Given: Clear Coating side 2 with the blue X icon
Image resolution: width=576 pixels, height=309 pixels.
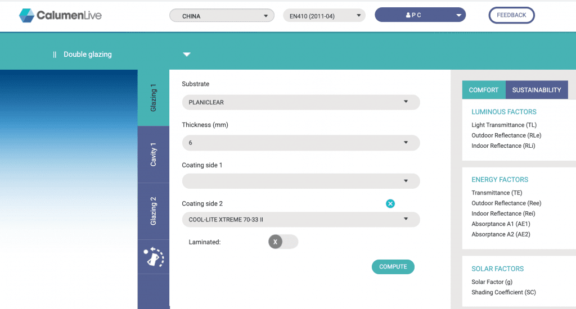Looking at the screenshot, I should coord(390,203).
